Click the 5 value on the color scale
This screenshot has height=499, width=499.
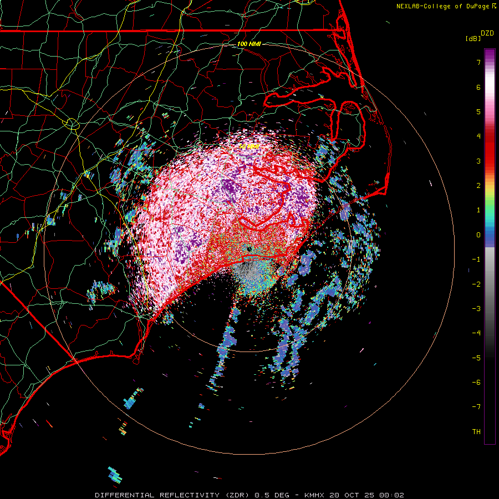[478, 111]
